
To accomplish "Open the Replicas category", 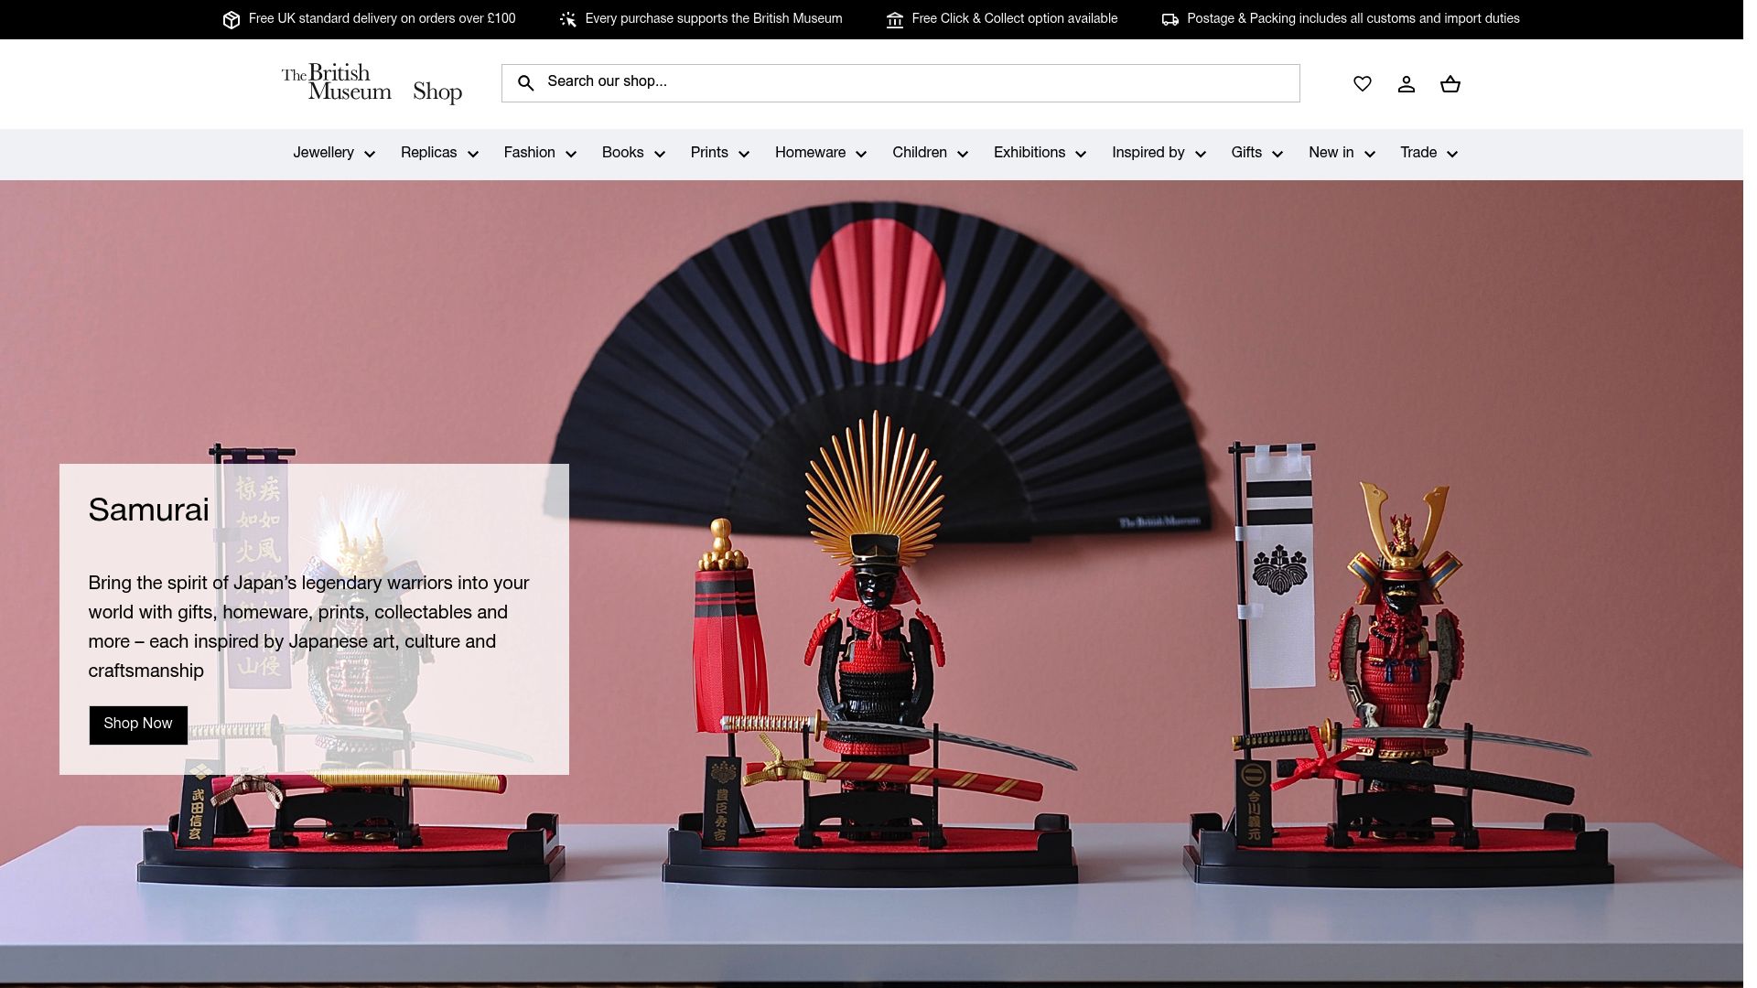I will [x=428, y=153].
